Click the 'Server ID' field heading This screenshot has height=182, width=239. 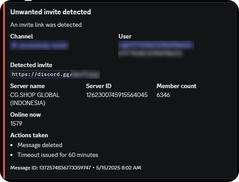click(98, 86)
